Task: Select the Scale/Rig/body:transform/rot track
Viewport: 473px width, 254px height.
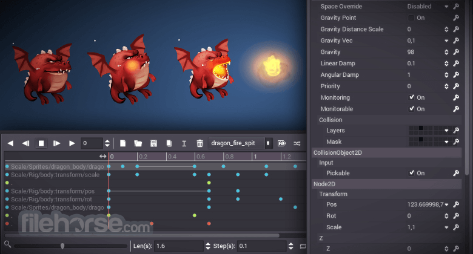Action: 52,199
